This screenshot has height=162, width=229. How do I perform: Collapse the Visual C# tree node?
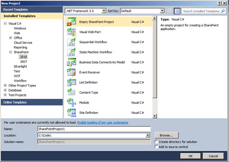(x=5, y=23)
